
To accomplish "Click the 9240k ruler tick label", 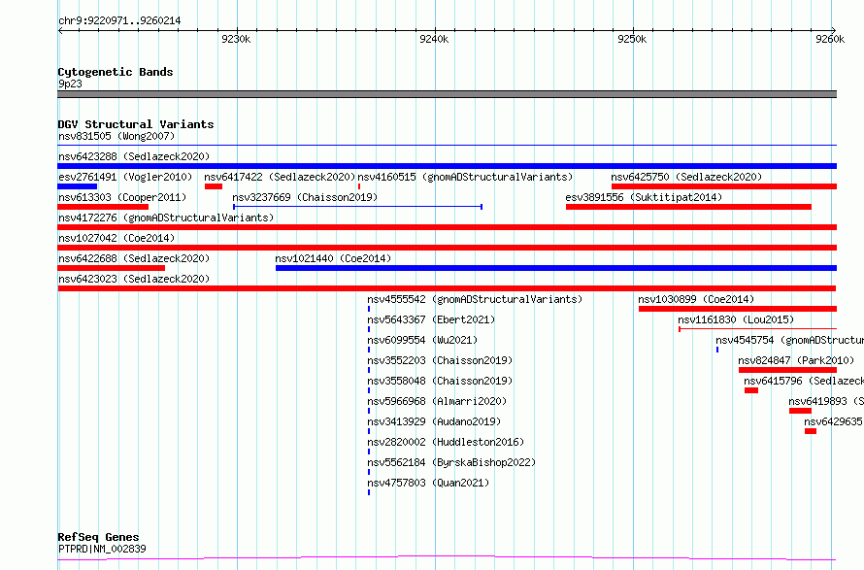I will [434, 39].
